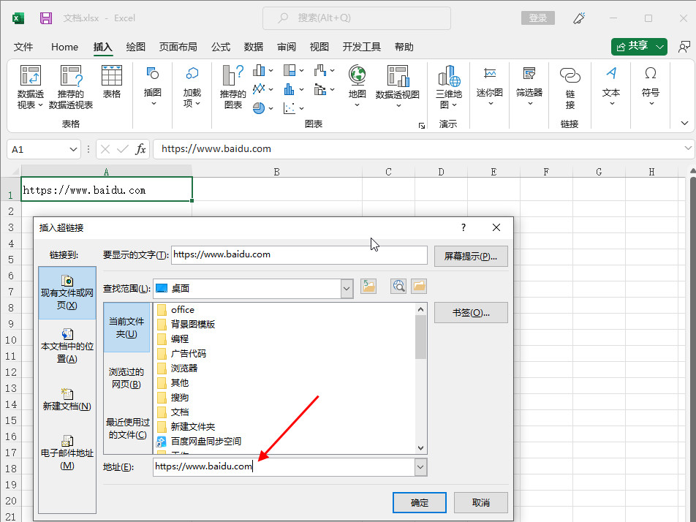Expand the scatter chart dropdown arrow
Viewport: 696px width, 522px height.
pos(301,108)
